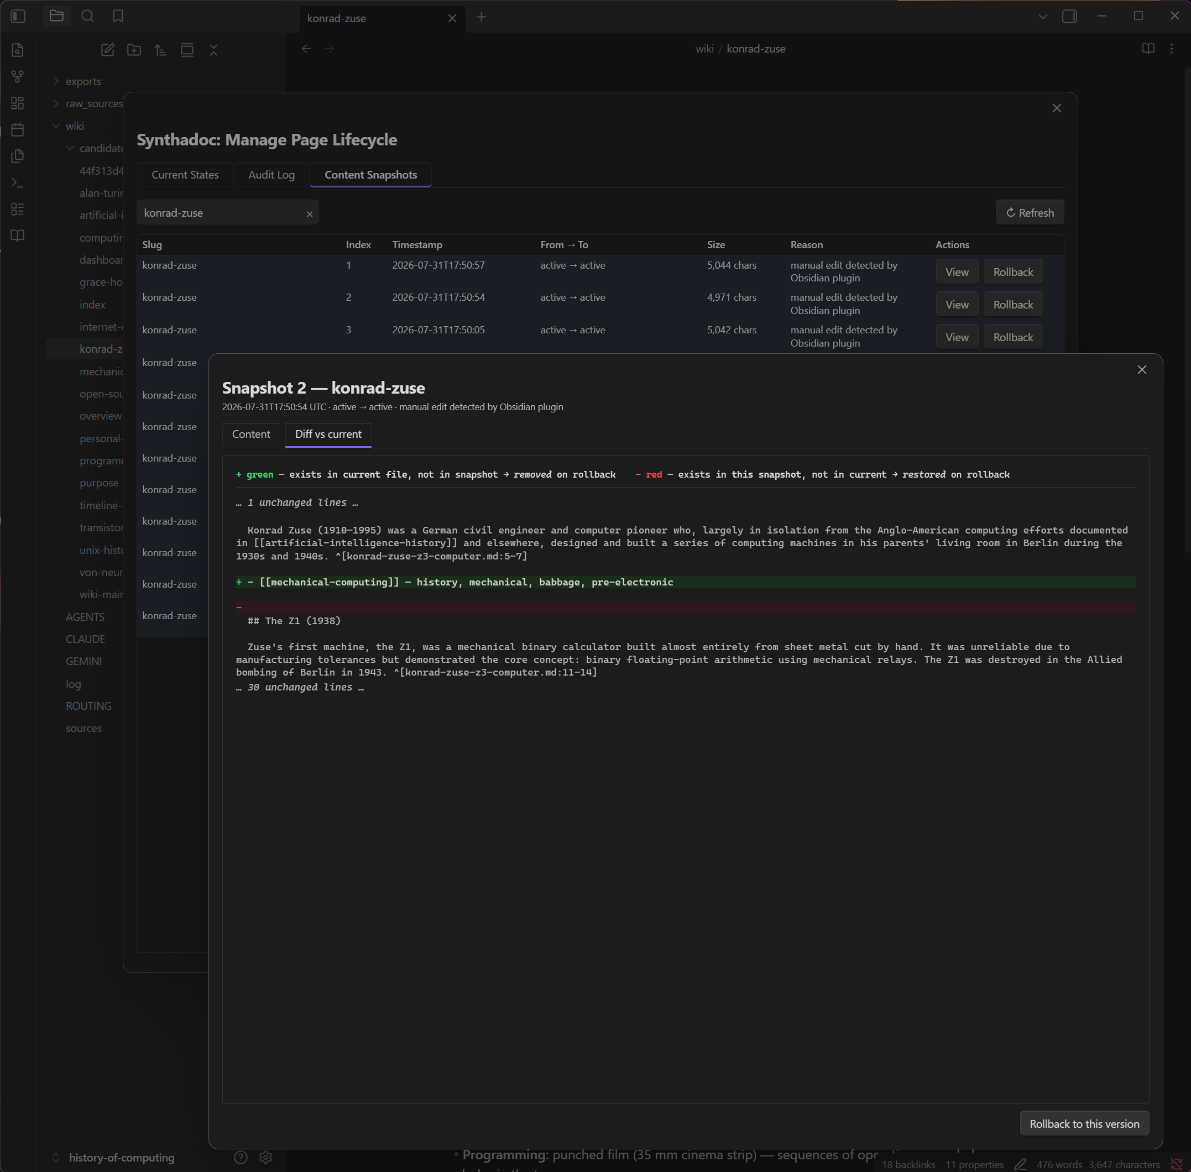Click the 18 backlinks status entry

(908, 1164)
